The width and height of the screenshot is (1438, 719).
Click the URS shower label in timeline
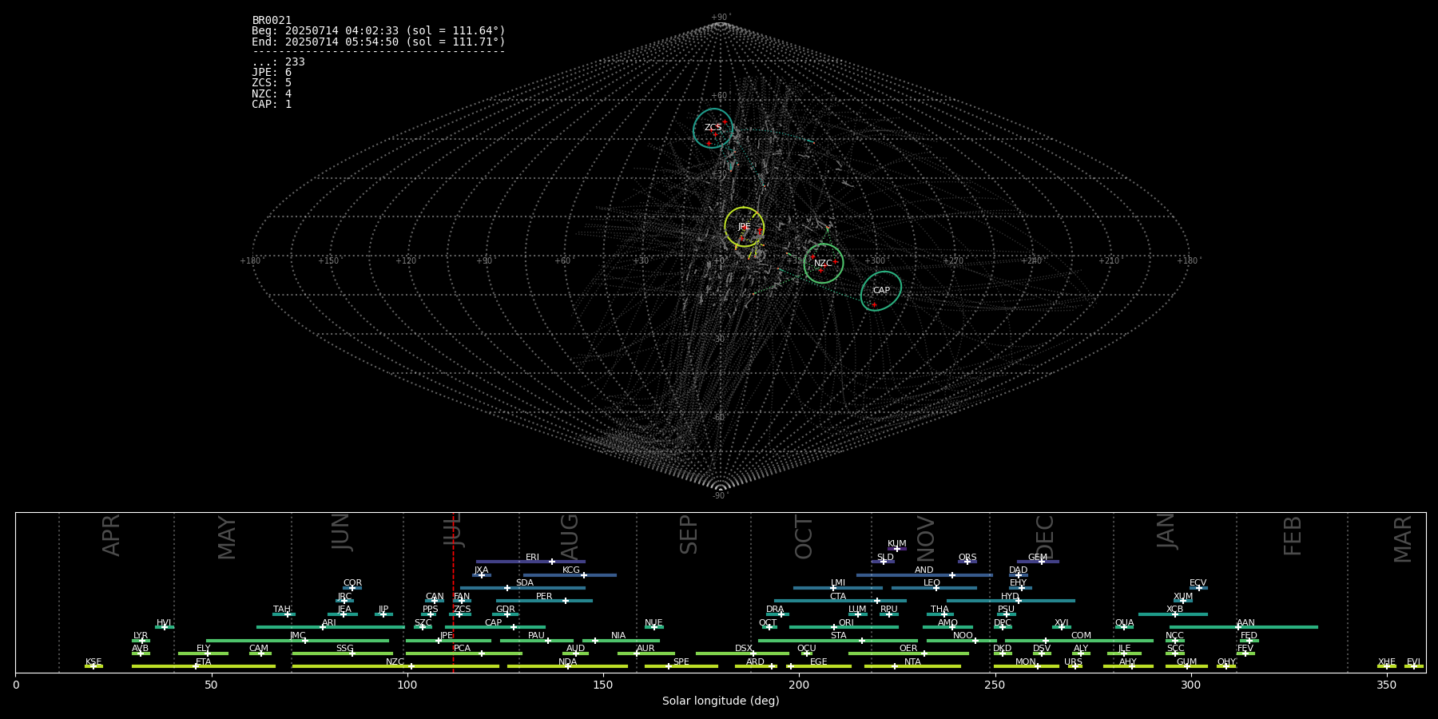[1073, 662]
